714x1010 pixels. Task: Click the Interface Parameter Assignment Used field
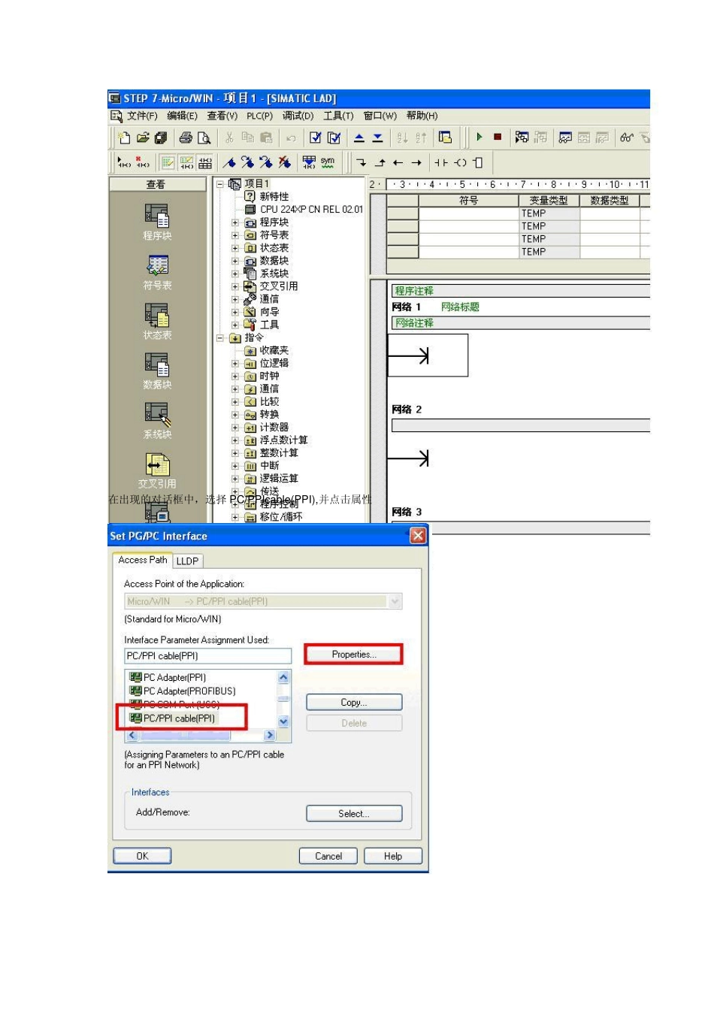pyautogui.click(x=207, y=656)
